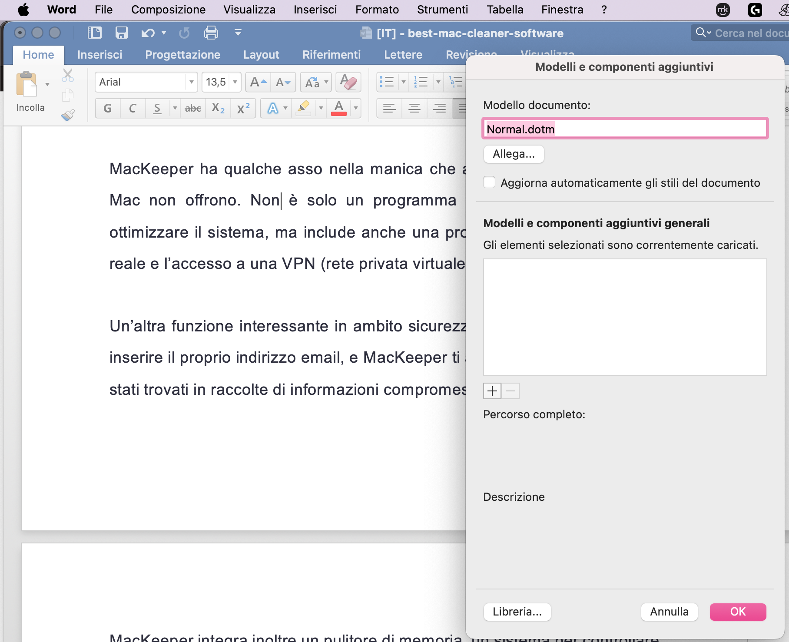Apply italic with the C button

[133, 108]
